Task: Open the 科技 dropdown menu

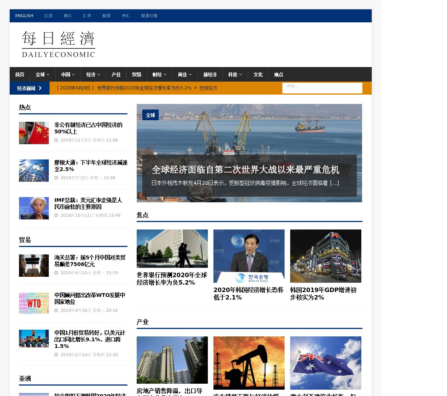Action: point(235,75)
